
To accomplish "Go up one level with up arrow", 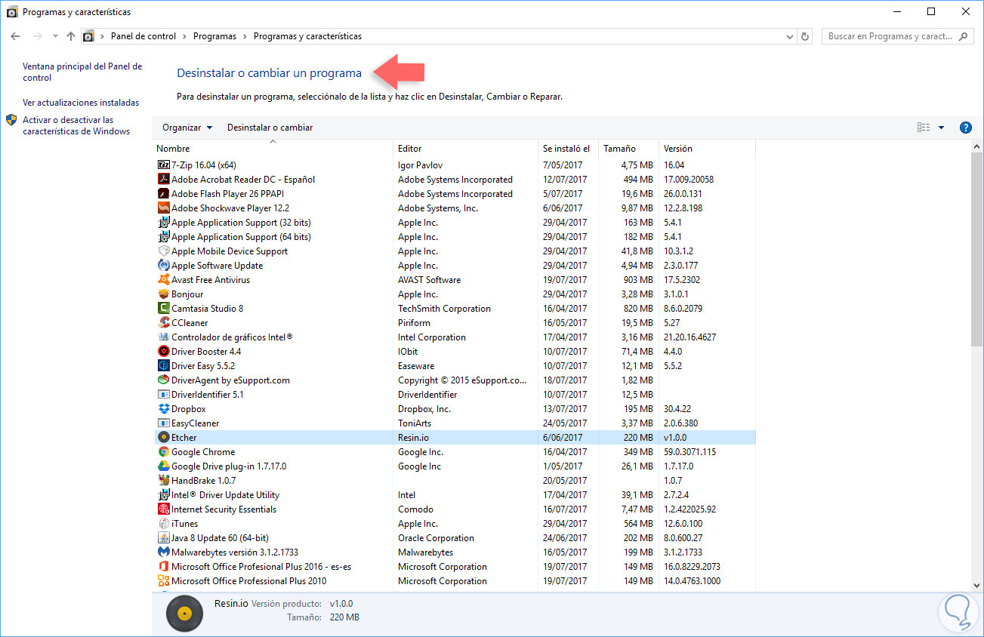I will pos(71,36).
